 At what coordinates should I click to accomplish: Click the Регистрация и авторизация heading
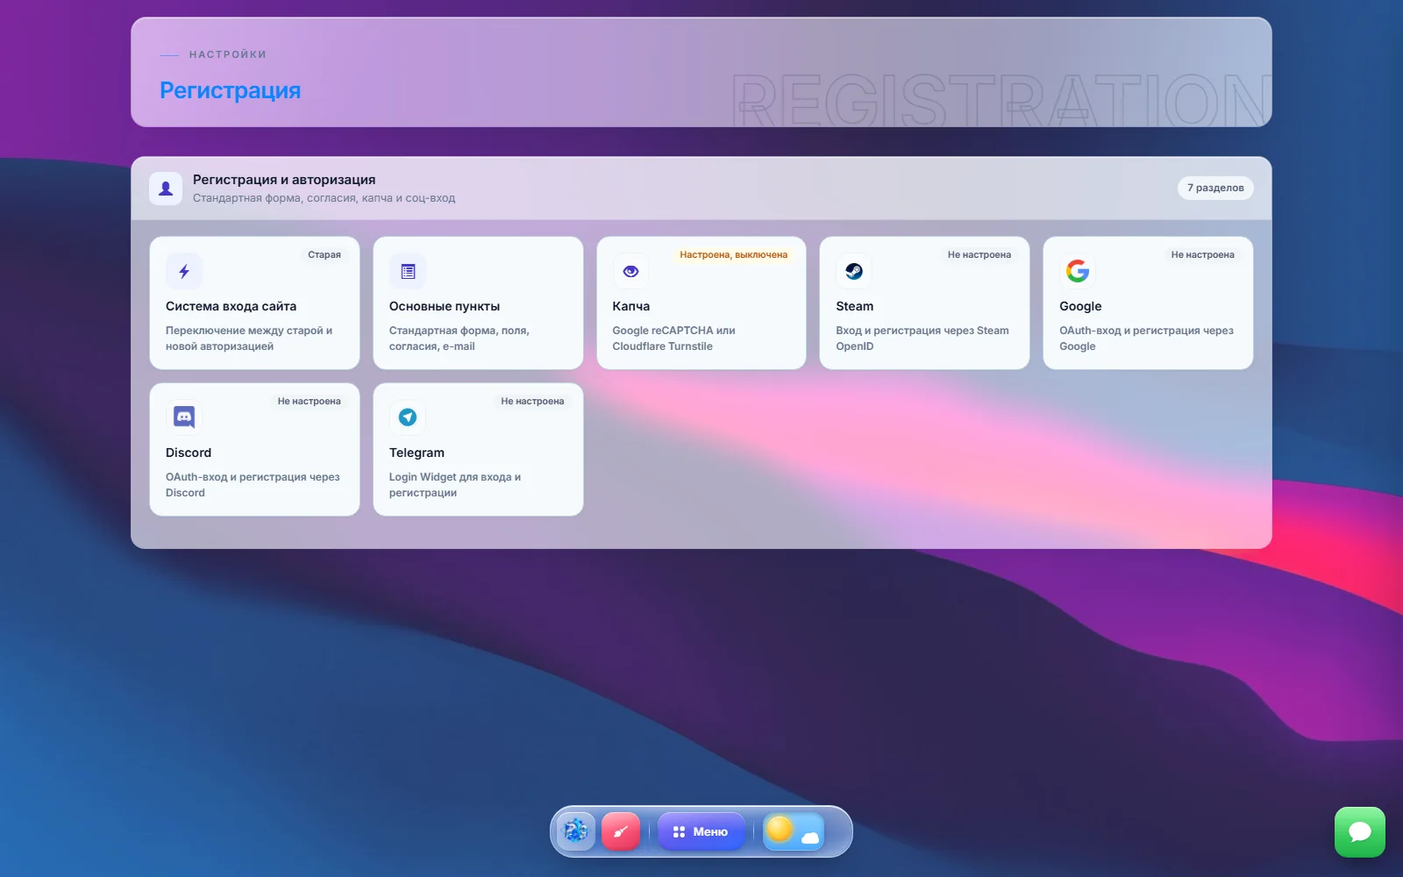pos(284,180)
